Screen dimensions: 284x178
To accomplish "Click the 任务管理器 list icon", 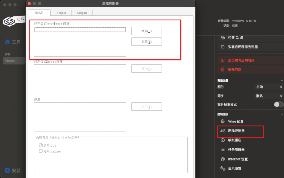I will [x=223, y=149].
